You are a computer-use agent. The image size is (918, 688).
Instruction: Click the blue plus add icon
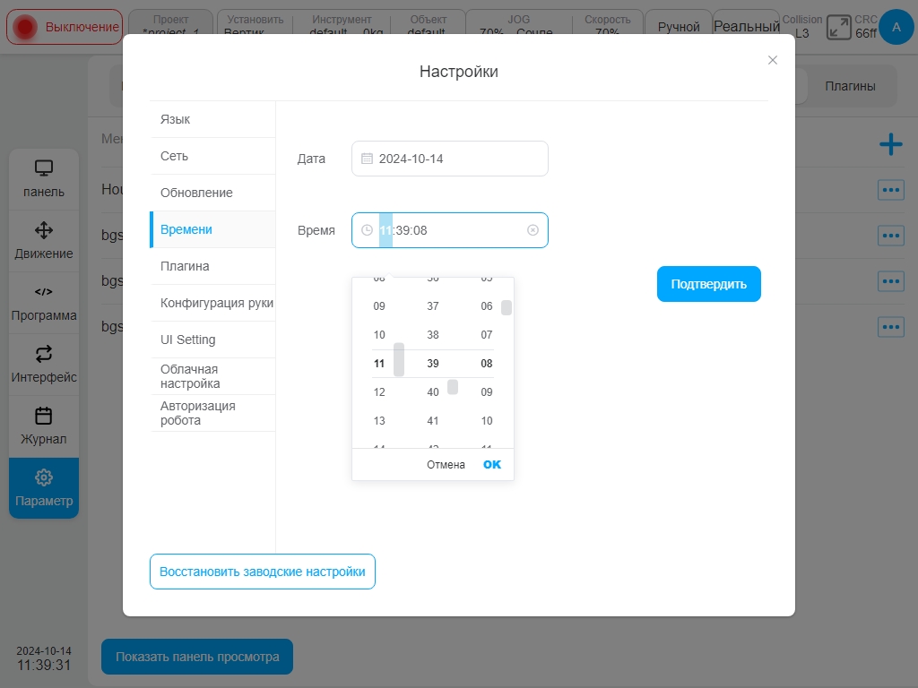point(890,144)
